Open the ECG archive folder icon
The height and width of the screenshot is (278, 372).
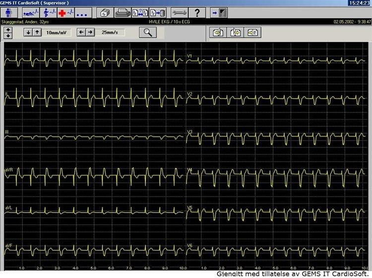pos(105,12)
